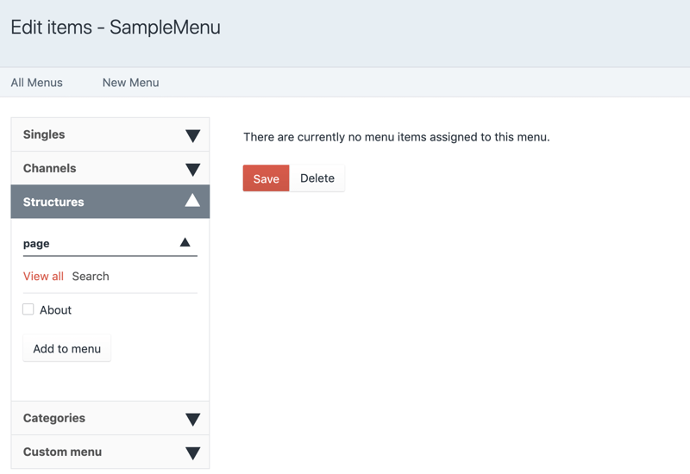The width and height of the screenshot is (690, 474).
Task: Collapse the page group by its label
Action: (x=36, y=244)
